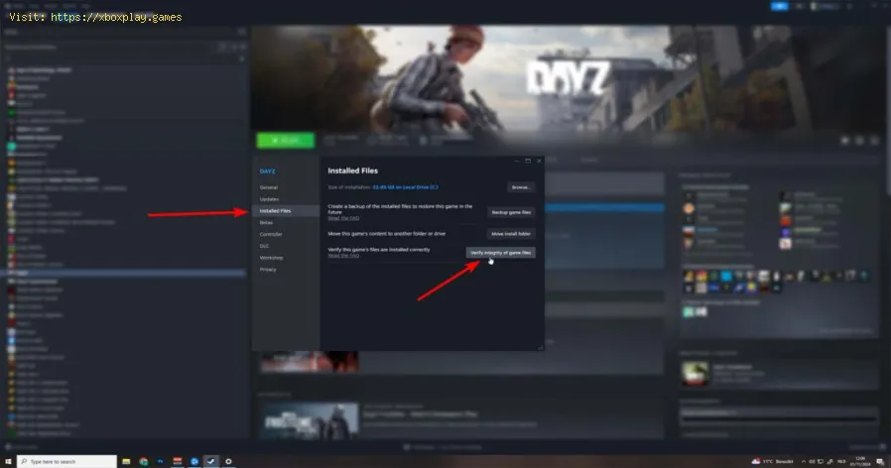
Task: Go to the Controller section
Action: click(271, 234)
